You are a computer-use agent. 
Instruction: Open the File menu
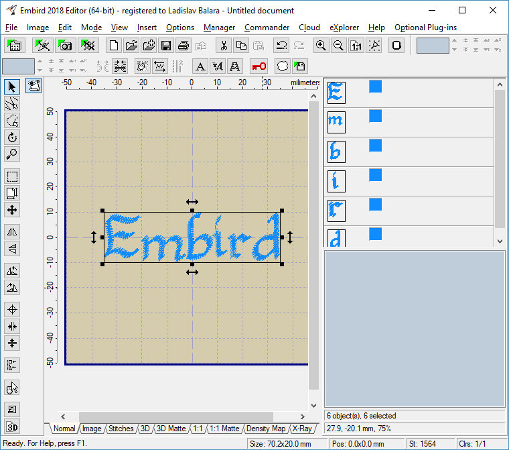(11, 27)
